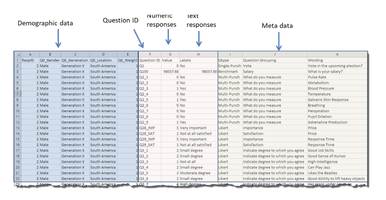The width and height of the screenshot is (386, 200).
Task: Select the Single-Punch Qtype cell
Action: (x=230, y=66)
